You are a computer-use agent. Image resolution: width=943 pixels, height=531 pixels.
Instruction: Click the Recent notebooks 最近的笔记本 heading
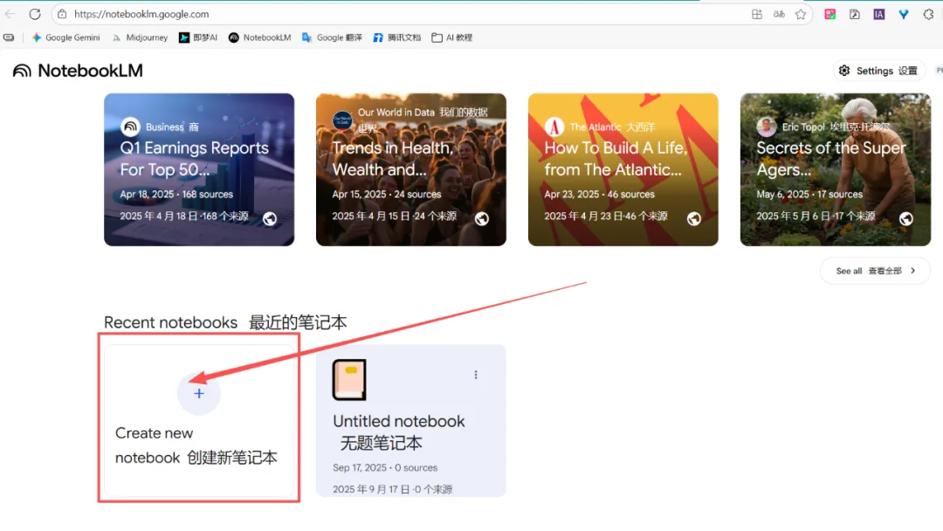[x=225, y=322]
